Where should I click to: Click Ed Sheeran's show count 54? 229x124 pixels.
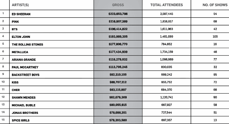pos(215,14)
